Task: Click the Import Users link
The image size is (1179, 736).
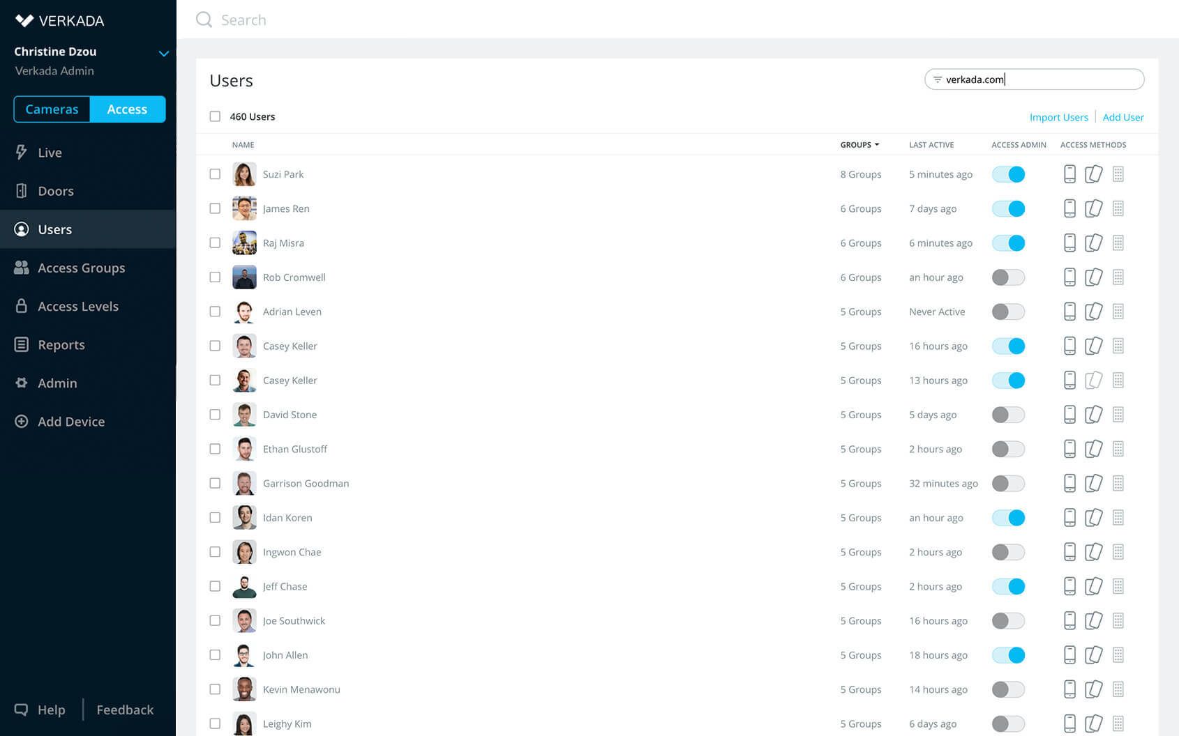Action: click(1058, 117)
